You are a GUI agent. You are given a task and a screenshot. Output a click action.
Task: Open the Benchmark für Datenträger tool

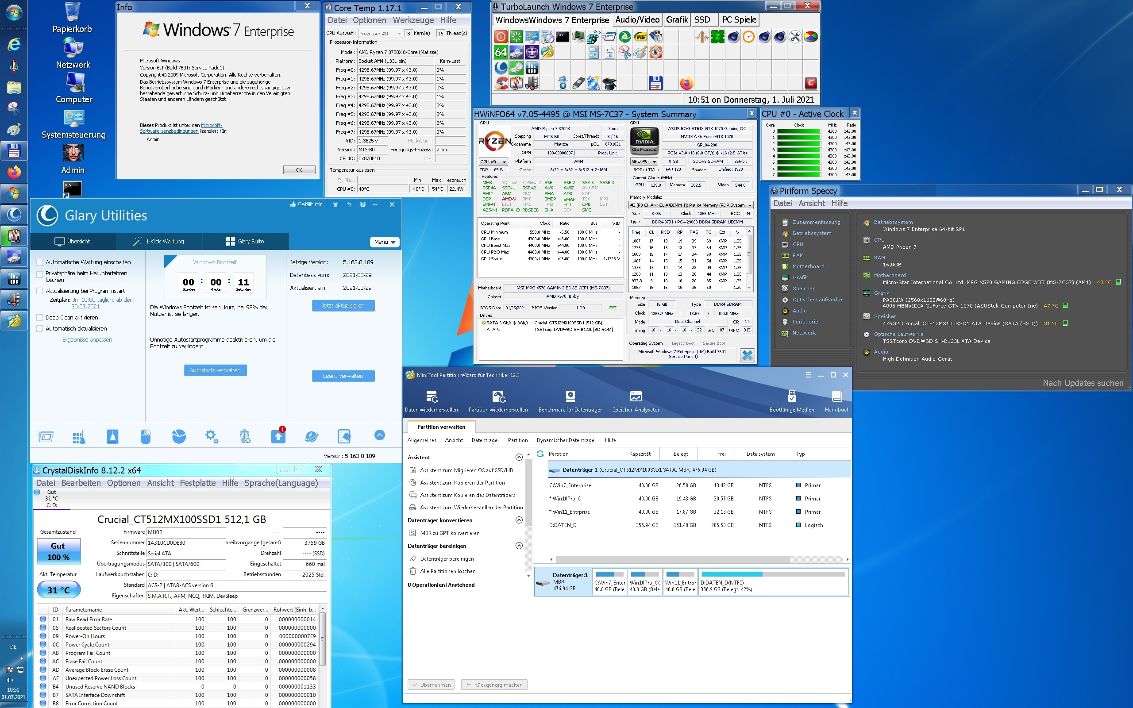pos(570,401)
